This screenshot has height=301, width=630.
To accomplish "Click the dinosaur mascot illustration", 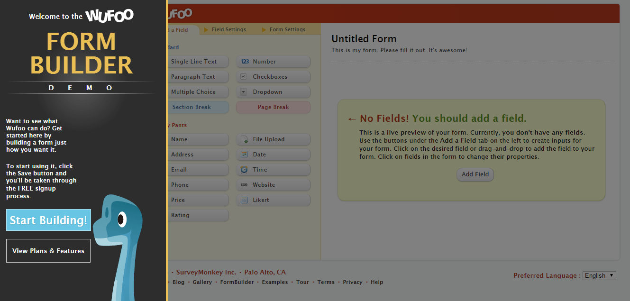I will tap(118, 246).
